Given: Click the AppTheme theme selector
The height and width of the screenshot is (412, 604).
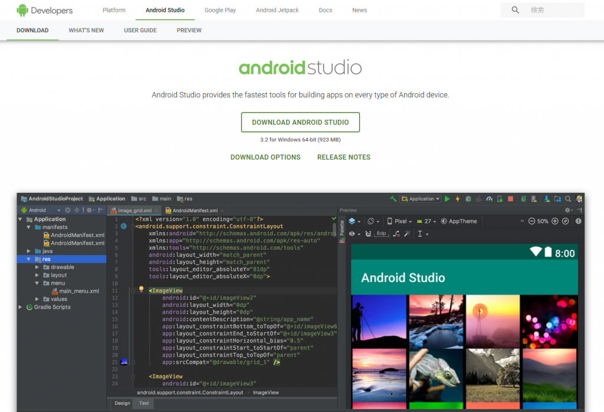Looking at the screenshot, I should coord(459,221).
